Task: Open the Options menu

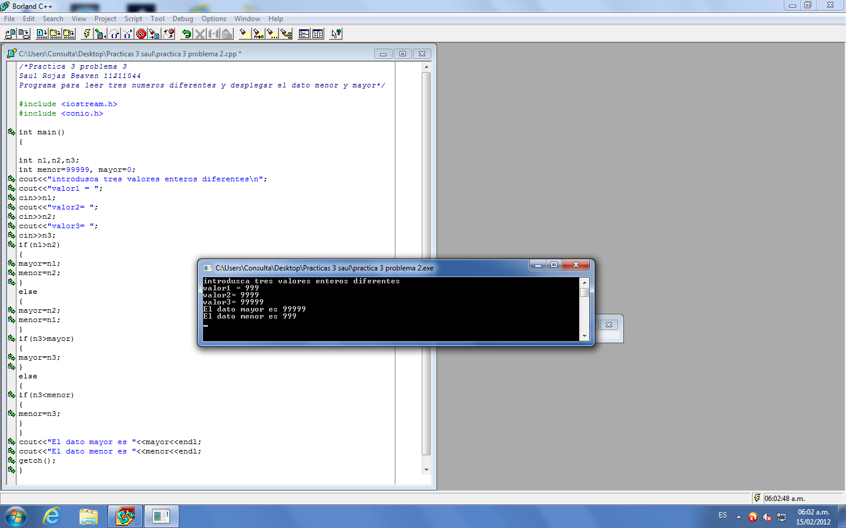Action: click(214, 18)
